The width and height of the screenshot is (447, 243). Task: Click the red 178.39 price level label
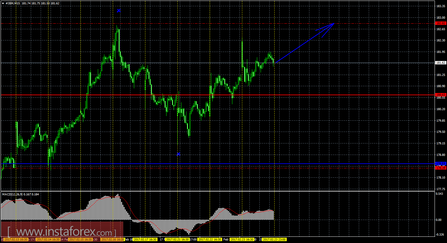tap(441, 168)
